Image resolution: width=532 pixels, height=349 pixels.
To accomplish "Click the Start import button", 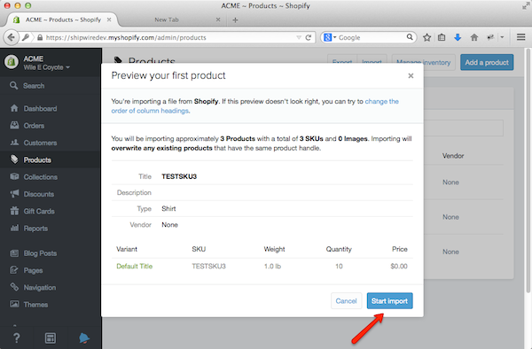I will coord(389,301).
